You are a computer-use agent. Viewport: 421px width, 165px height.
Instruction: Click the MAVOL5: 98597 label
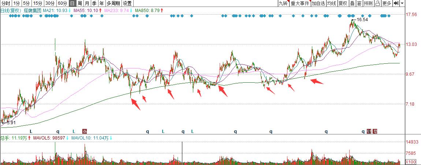pos(50,138)
